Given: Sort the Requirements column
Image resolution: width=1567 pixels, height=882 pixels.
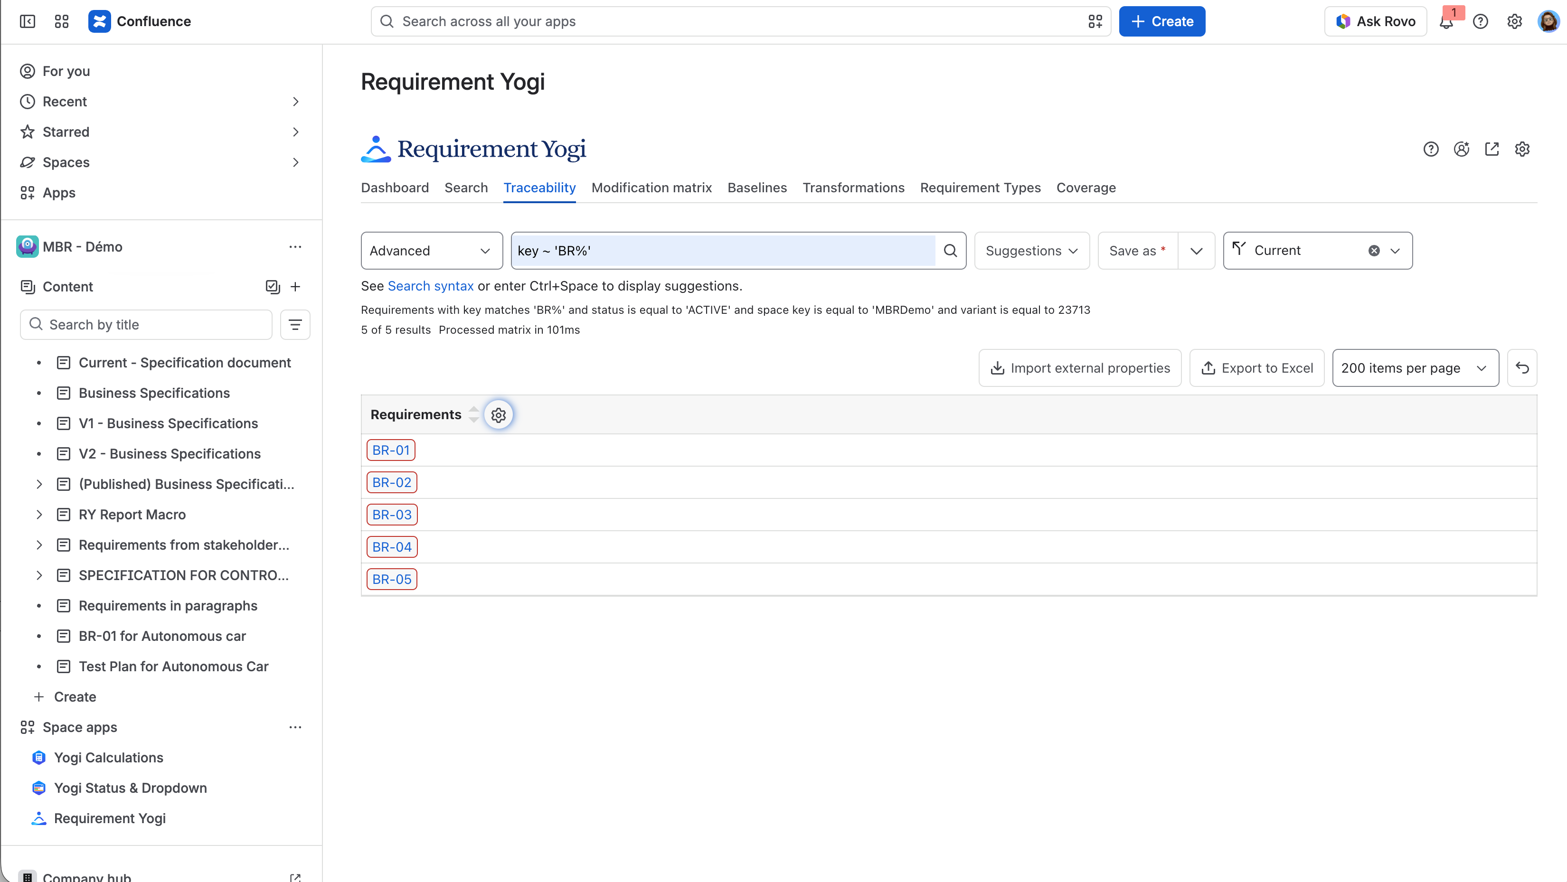Looking at the screenshot, I should 474,414.
